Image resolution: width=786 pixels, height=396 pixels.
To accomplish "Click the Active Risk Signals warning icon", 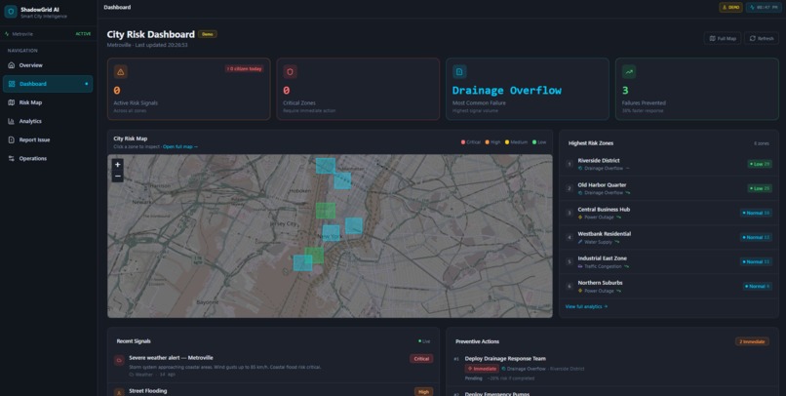I will coord(120,71).
